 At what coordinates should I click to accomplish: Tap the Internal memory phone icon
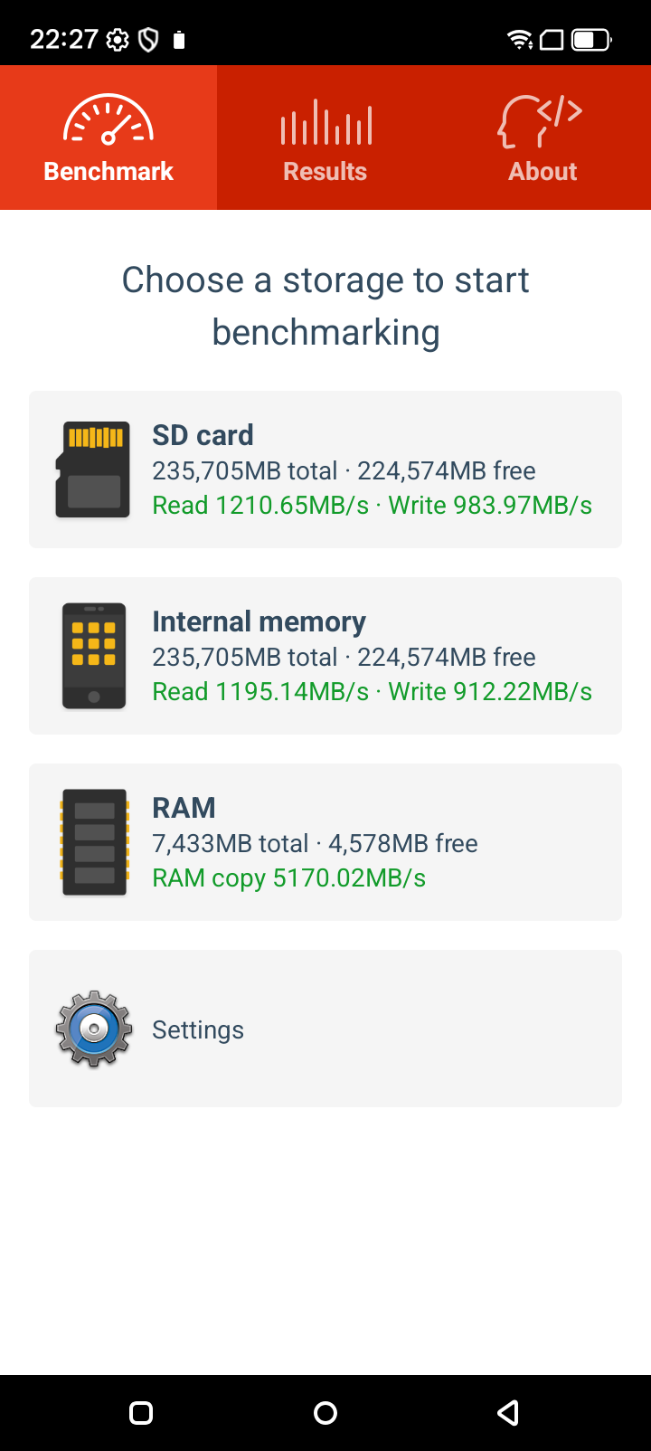point(93,656)
